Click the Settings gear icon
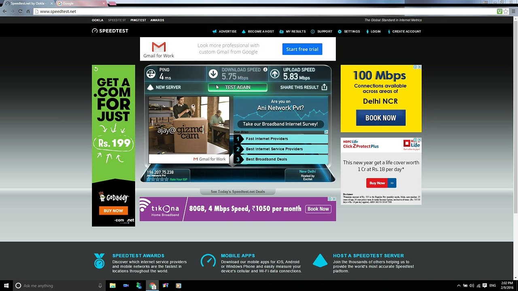 340,32
